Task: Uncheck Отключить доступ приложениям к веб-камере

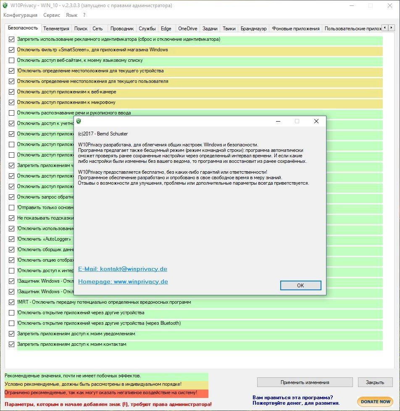Action: [x=11, y=92]
